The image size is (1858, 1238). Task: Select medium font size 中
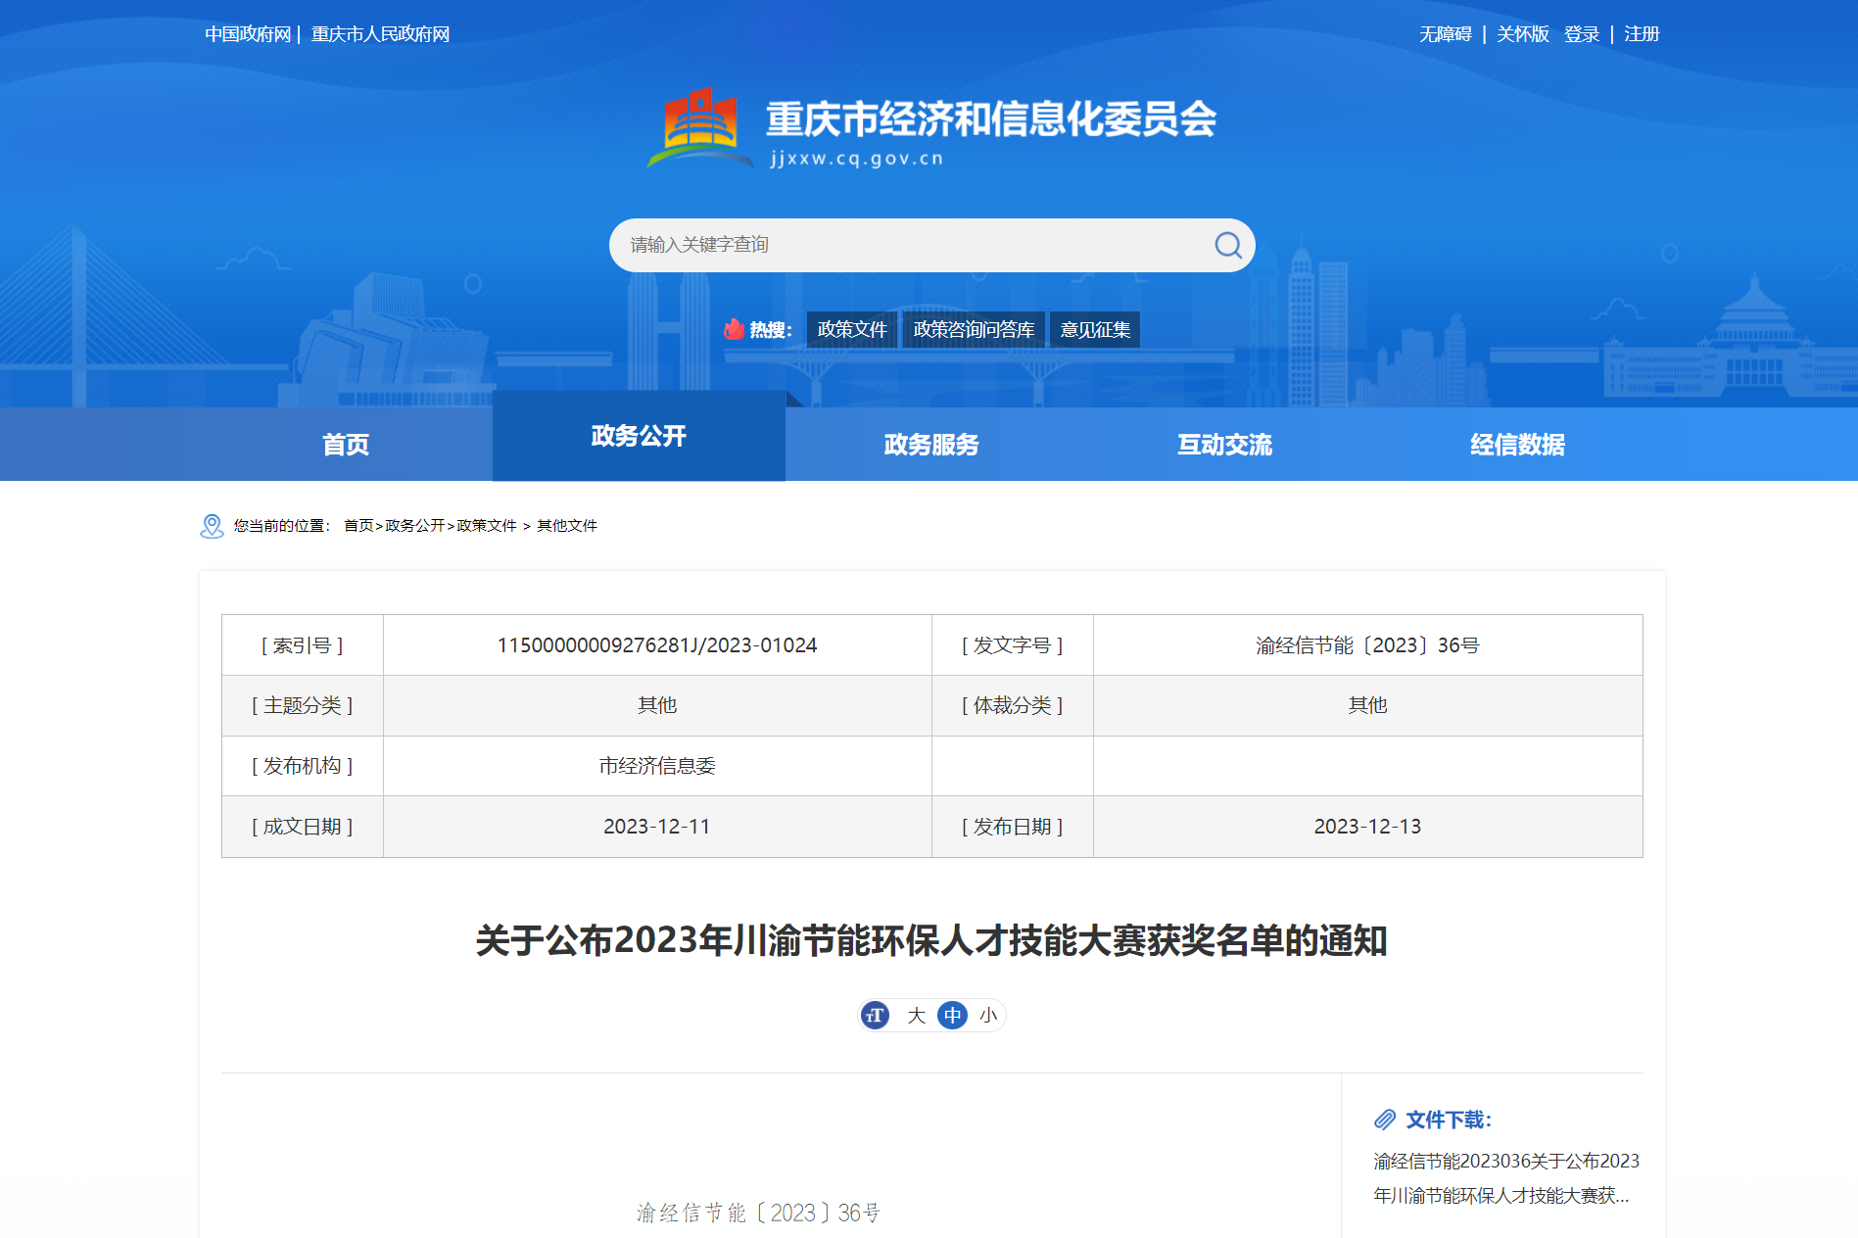[952, 1016]
